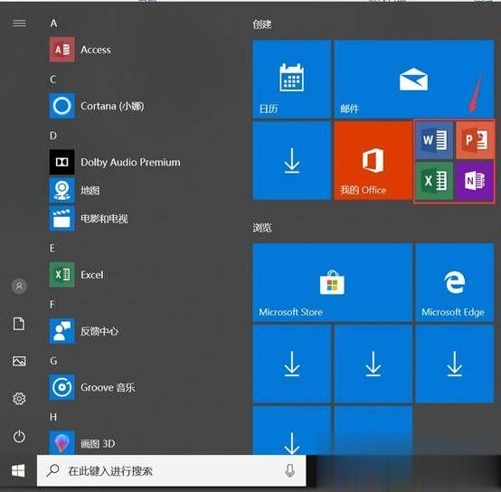Image resolution: width=501 pixels, height=492 pixels.
Task: Click the microphone icon in search box
Action: 289,470
